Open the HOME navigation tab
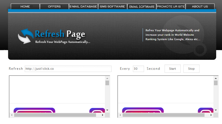 pyautogui.click(x=25, y=6)
